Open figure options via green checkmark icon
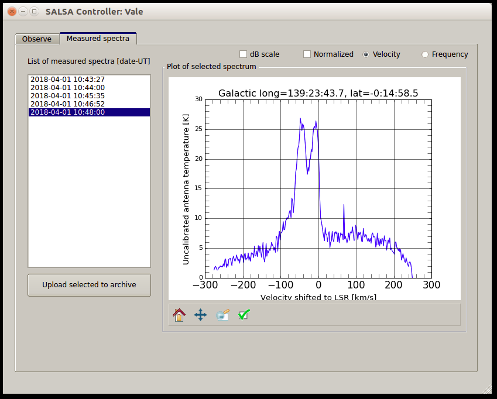 point(244,315)
